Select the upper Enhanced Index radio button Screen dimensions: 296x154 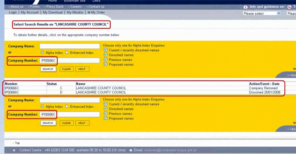(67, 52)
